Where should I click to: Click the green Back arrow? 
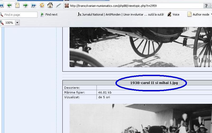click(10, 5)
